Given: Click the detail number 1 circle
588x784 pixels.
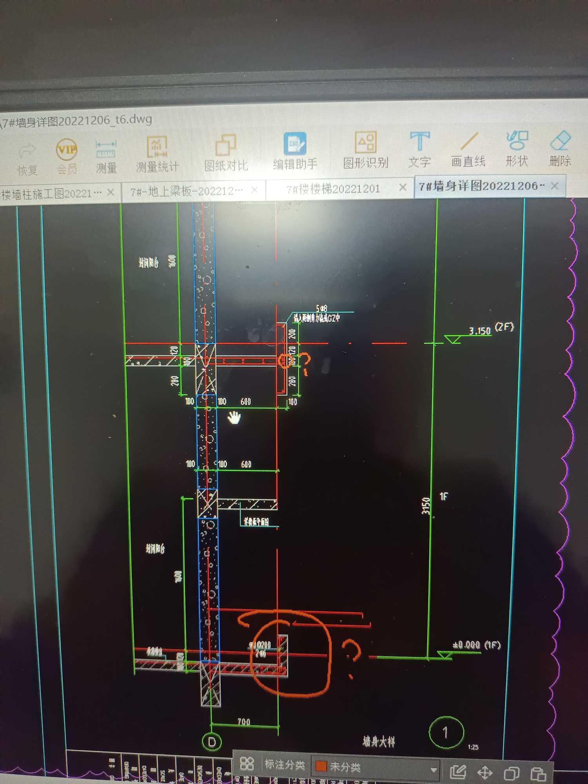Looking at the screenshot, I should 446,732.
